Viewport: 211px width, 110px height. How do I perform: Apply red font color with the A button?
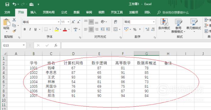coord(65,29)
